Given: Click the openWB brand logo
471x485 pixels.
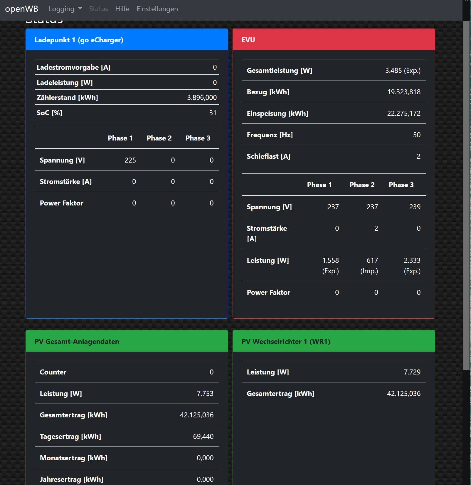Looking at the screenshot, I should [x=21, y=9].
